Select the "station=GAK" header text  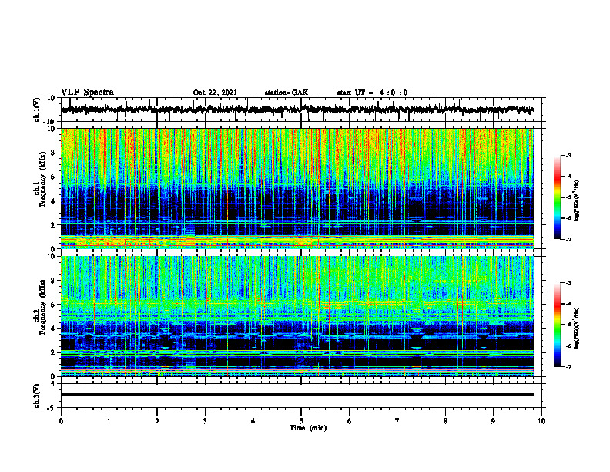[287, 93]
